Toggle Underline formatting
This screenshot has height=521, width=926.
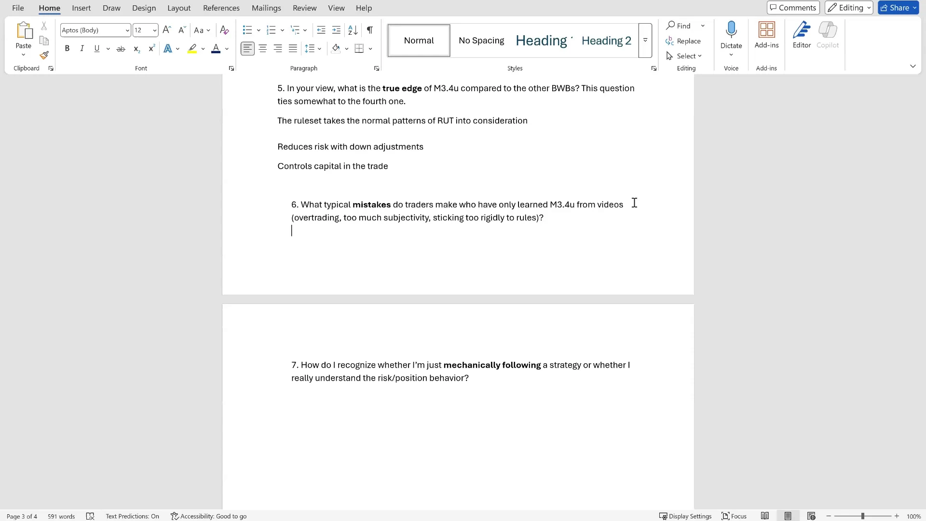(97, 49)
